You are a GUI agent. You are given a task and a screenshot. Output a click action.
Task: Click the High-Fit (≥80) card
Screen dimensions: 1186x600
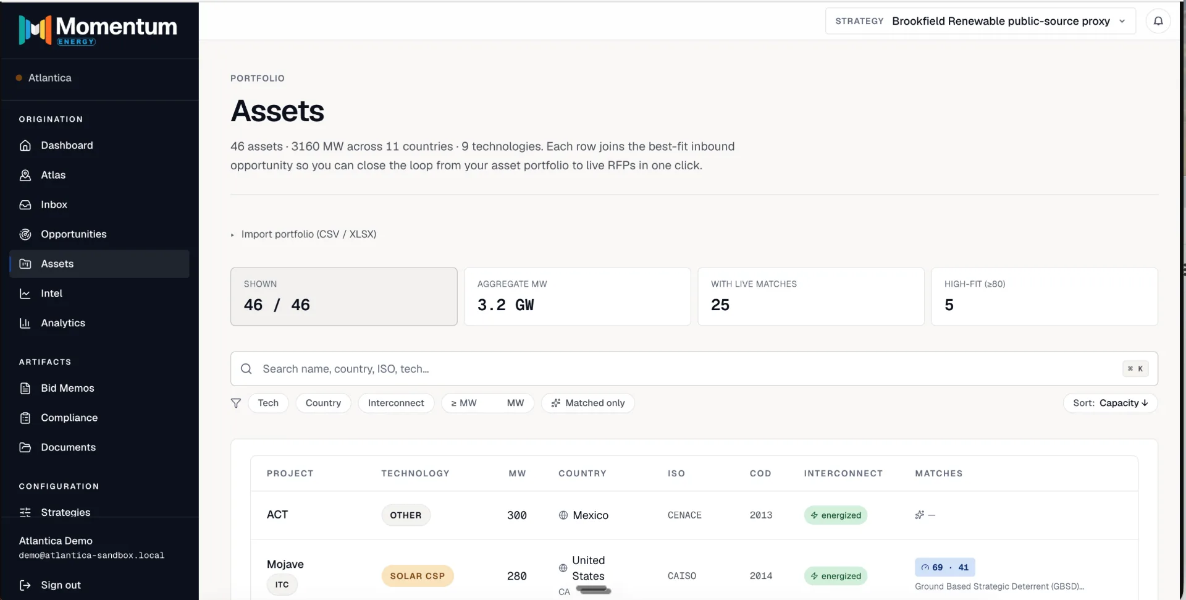coord(1045,297)
